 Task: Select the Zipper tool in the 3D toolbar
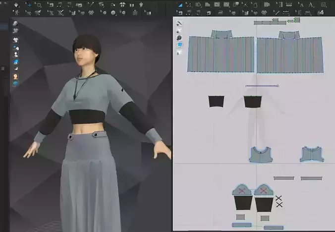point(135,13)
